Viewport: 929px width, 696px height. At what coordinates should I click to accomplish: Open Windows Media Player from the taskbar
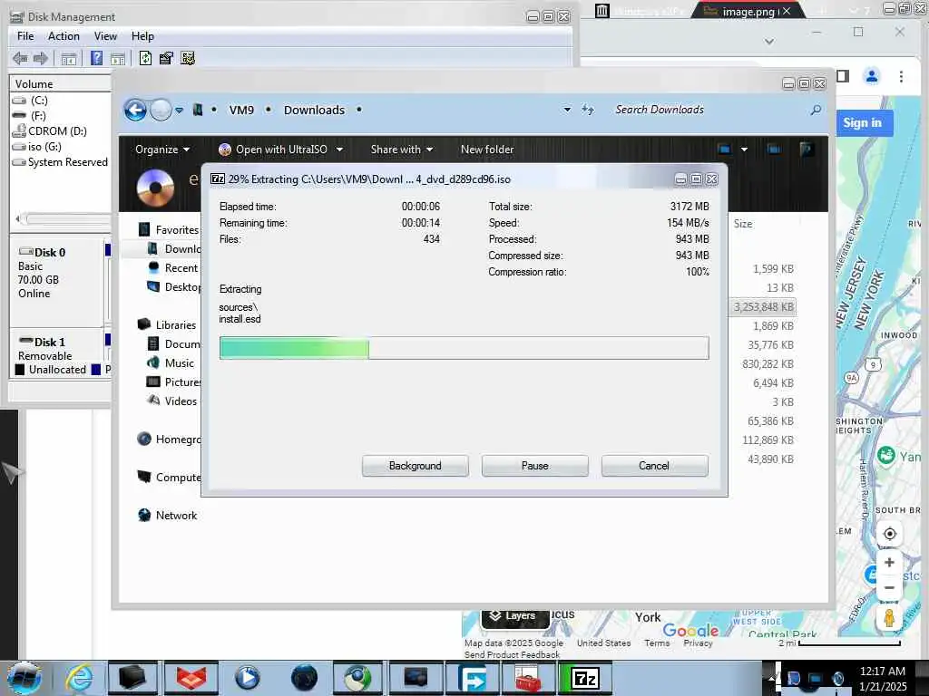click(x=247, y=678)
